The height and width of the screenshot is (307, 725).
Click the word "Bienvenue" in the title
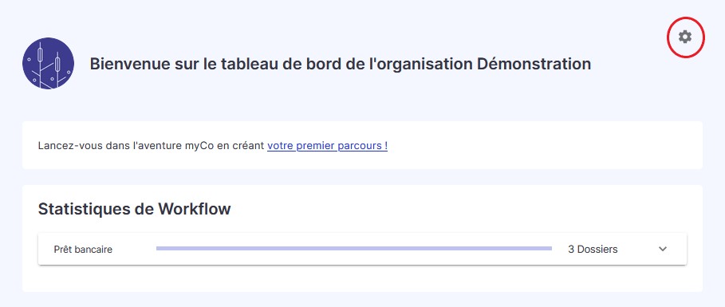pos(126,64)
